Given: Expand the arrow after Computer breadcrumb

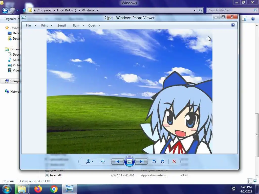Looking at the screenshot, I should pos(54,10).
